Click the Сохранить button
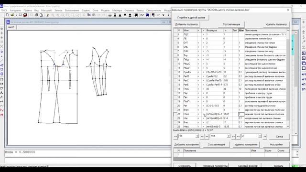 (x=185, y=165)
